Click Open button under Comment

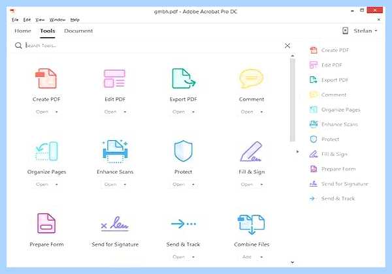[247, 112]
